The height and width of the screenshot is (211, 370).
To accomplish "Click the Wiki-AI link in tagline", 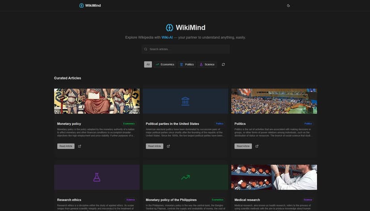I will click(x=167, y=38).
